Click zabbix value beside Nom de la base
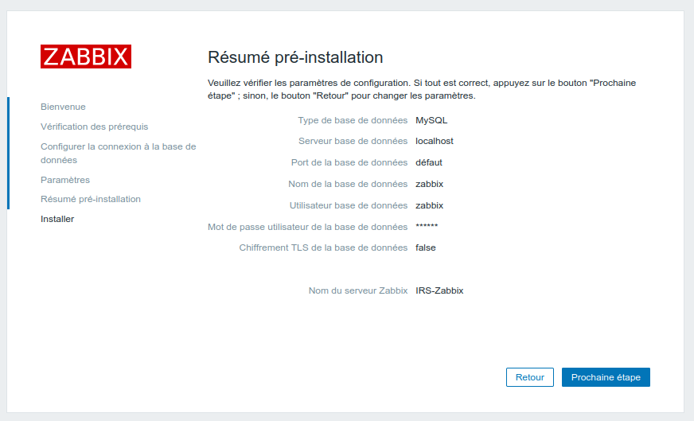This screenshot has height=421, width=694. point(429,184)
